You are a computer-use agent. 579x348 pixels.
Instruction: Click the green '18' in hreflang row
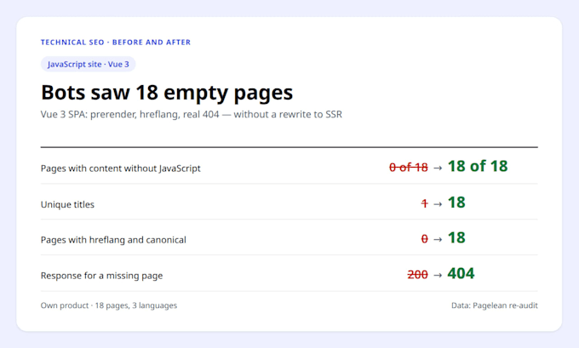(x=456, y=237)
